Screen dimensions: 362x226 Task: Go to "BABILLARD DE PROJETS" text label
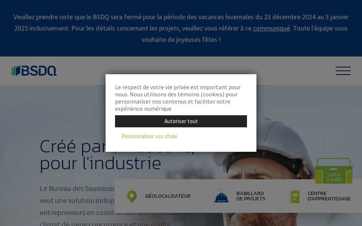[251, 196]
